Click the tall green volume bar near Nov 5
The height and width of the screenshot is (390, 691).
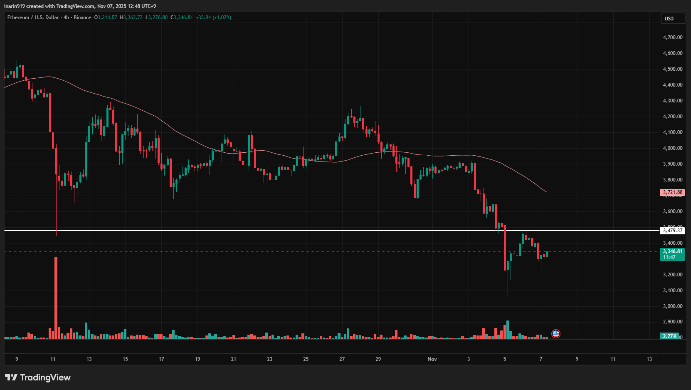508,330
